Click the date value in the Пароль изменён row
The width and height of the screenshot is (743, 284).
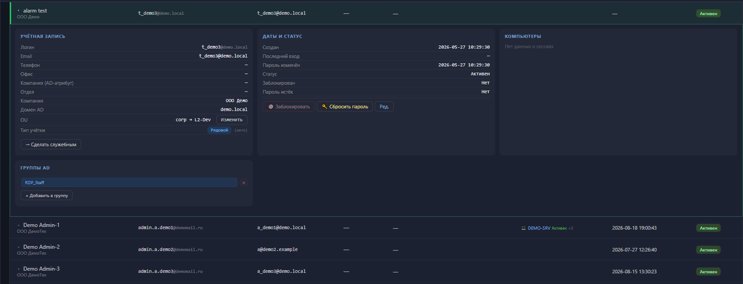tap(464, 65)
